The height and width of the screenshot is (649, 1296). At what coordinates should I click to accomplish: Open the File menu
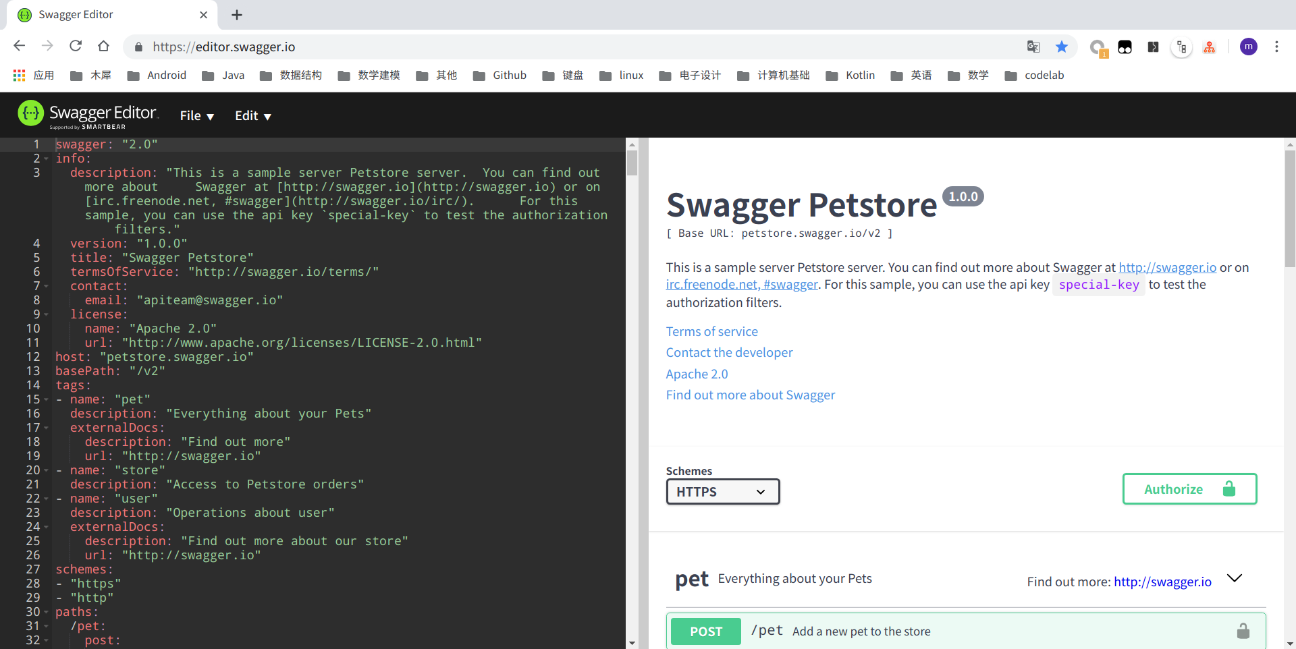(x=196, y=116)
